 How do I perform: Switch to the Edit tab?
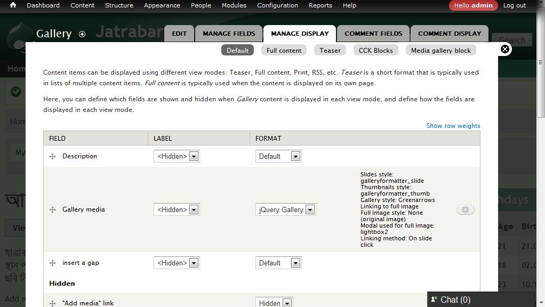coord(179,34)
